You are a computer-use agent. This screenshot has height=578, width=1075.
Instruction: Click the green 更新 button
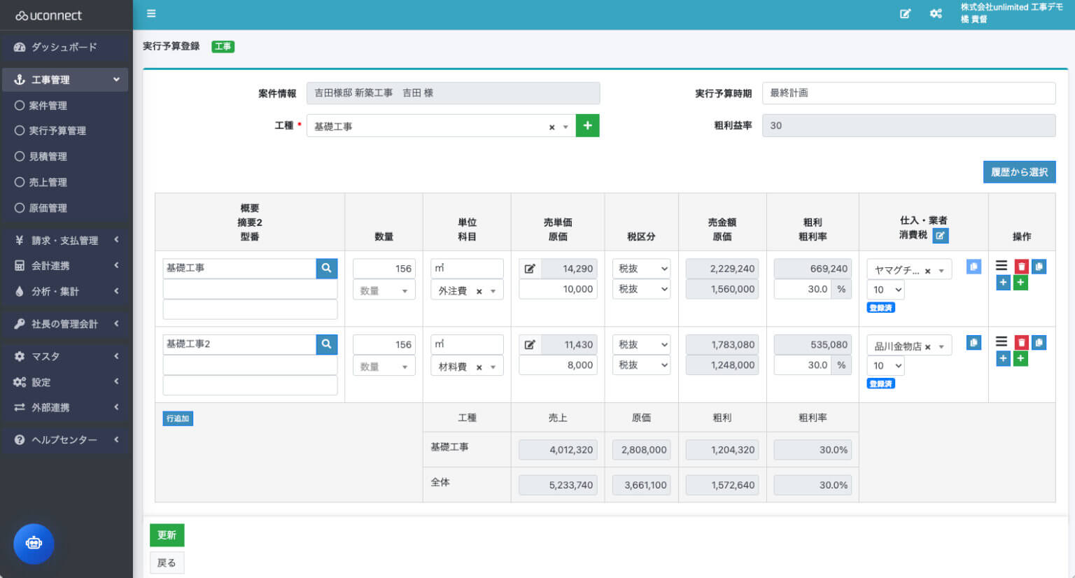(167, 535)
